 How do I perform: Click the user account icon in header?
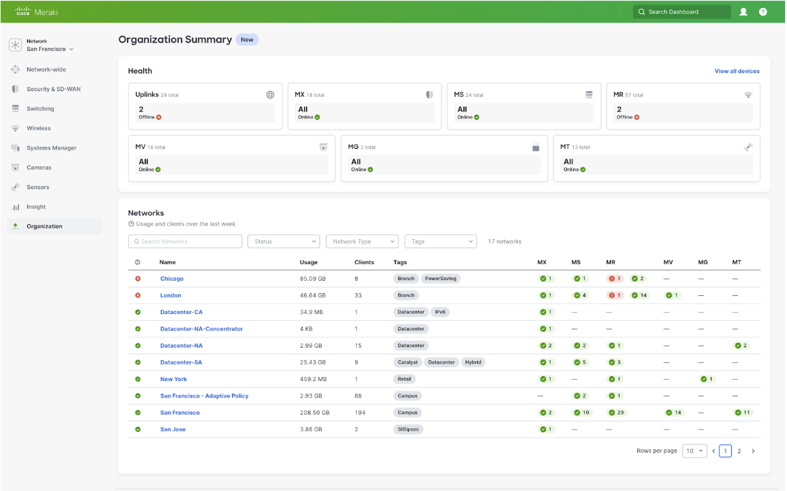[x=743, y=12]
